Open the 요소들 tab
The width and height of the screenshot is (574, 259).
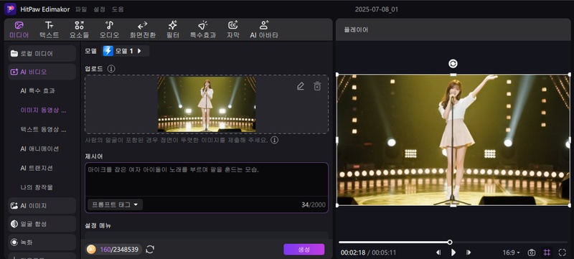point(79,29)
